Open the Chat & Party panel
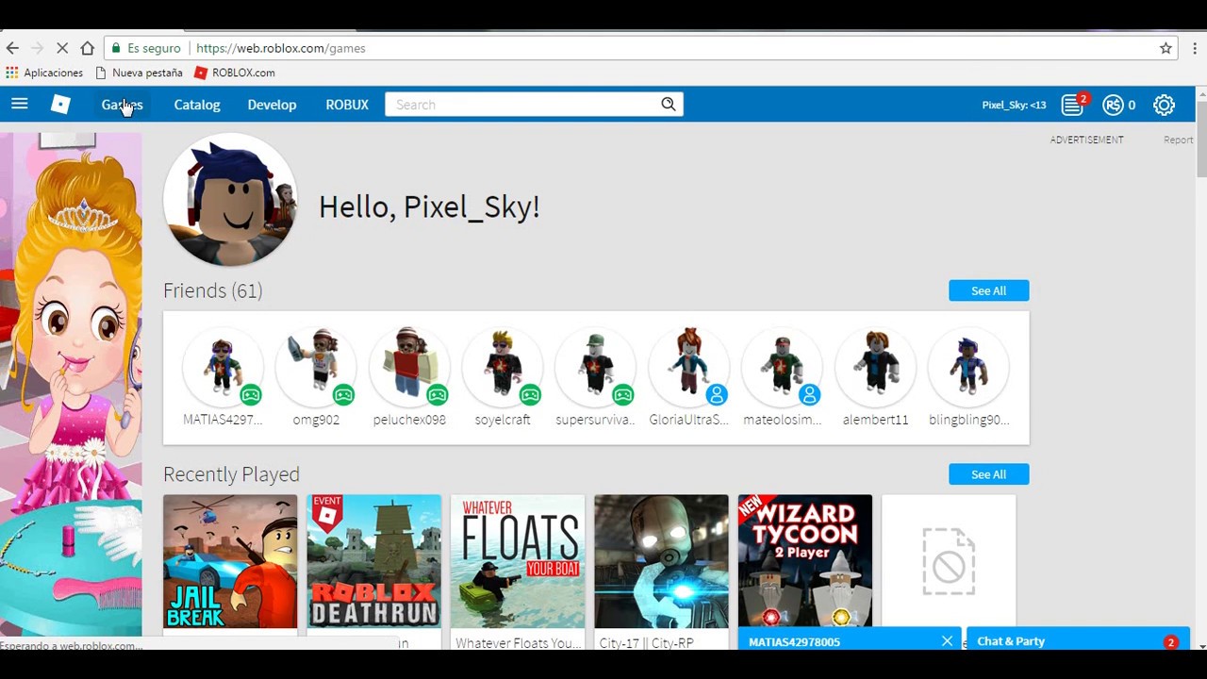Image resolution: width=1207 pixels, height=679 pixels. click(x=1078, y=641)
